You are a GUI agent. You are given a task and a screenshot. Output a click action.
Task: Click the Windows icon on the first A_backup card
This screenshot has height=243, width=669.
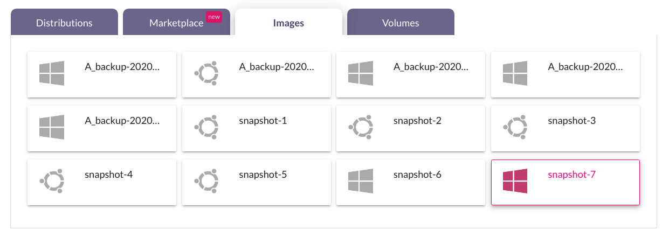pos(52,73)
